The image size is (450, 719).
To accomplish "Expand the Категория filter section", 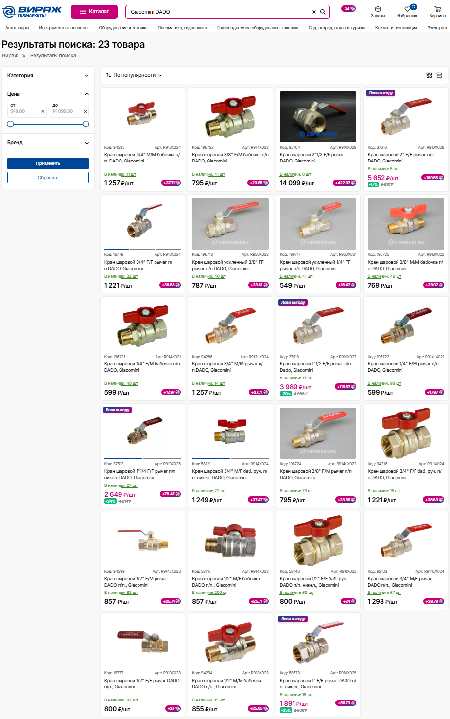I will 48,75.
